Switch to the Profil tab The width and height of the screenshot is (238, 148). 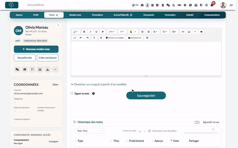(x=36, y=15)
